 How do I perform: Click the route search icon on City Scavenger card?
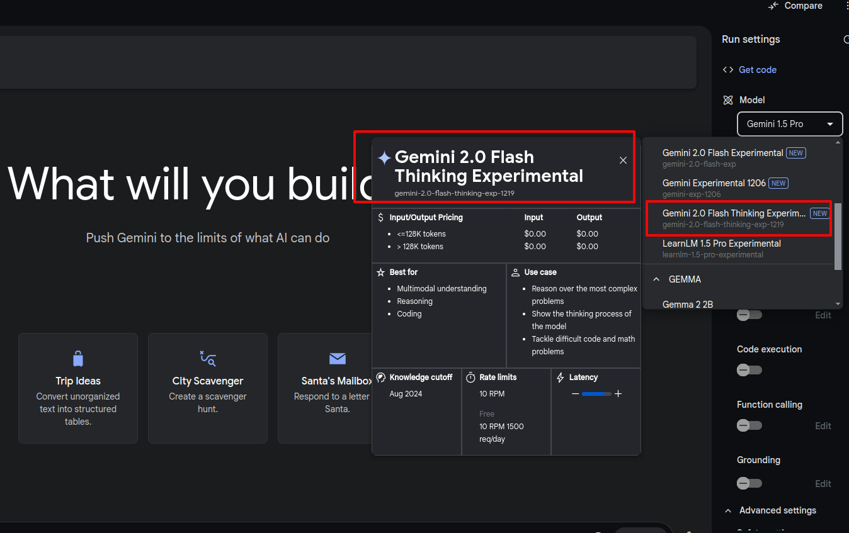(208, 359)
